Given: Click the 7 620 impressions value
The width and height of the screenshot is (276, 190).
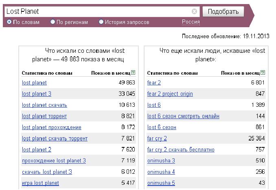Looking at the screenshot, I should [x=128, y=149].
